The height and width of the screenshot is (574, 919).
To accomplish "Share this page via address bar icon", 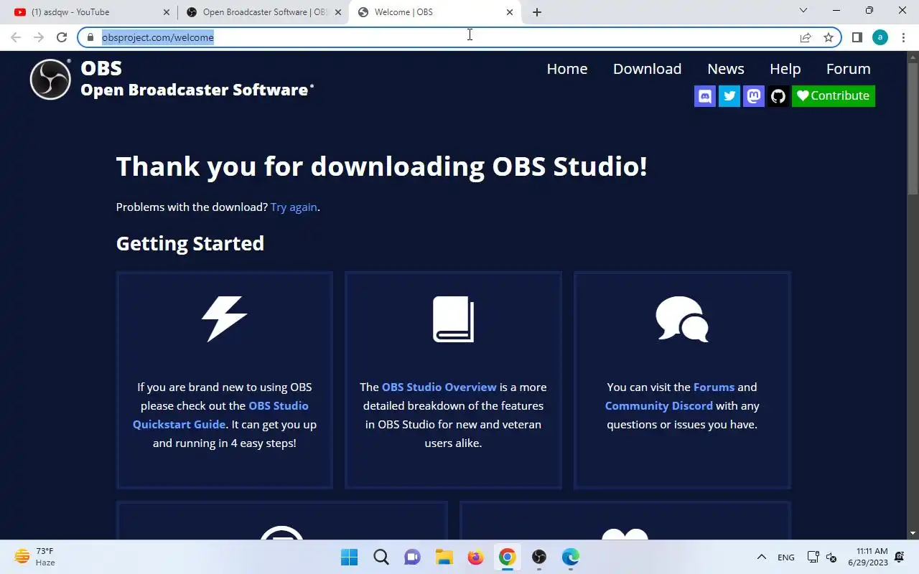I will [806, 37].
